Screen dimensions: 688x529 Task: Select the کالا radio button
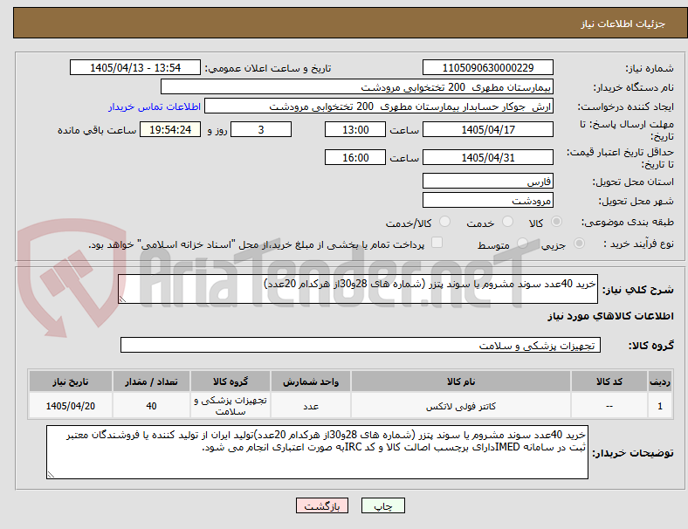(x=556, y=222)
